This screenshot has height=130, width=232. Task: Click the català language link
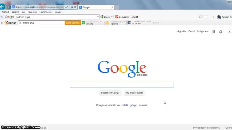click(125, 105)
